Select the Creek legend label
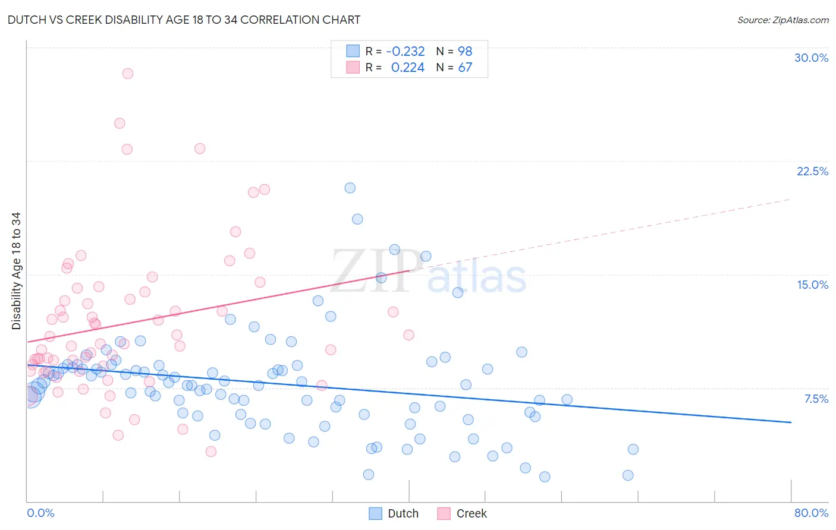Viewport: 836px width, 530px height. [x=472, y=513]
